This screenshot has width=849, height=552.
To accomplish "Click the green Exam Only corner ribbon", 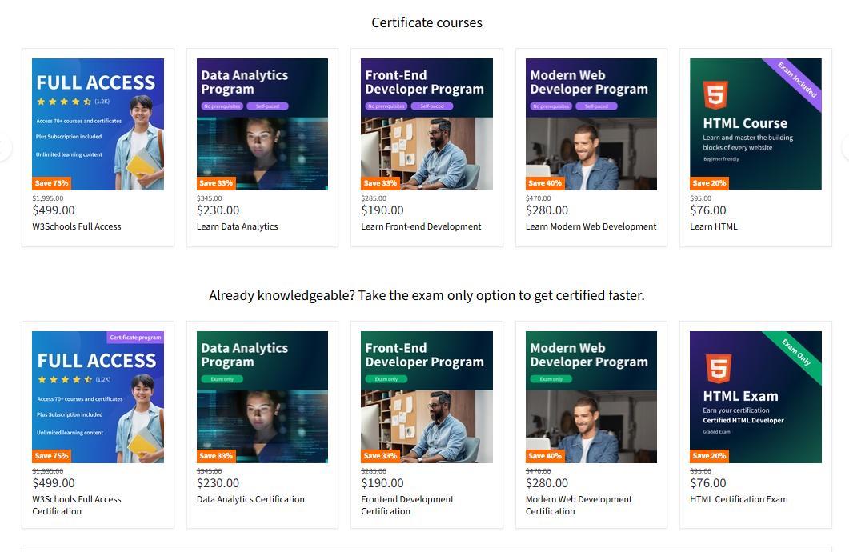I will [796, 353].
